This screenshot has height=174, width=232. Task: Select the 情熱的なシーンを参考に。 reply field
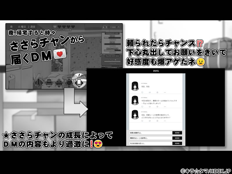coord(151,138)
